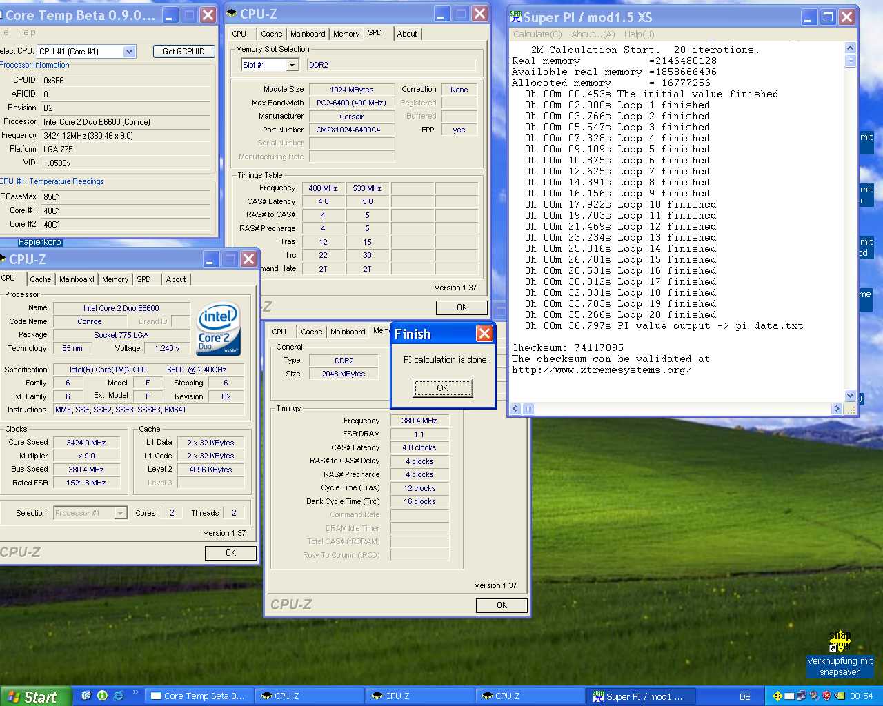Click the green info quick launch icon
Image resolution: width=883 pixels, height=706 pixels.
[102, 696]
